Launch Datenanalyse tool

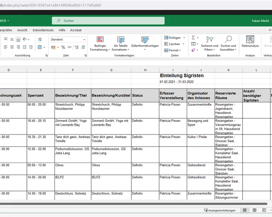tap(250, 42)
